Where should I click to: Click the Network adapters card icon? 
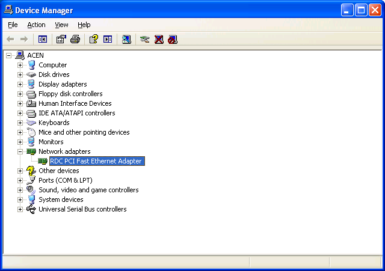[31, 151]
